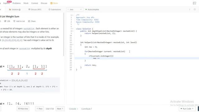The image size is (199, 112).
Task: Open the Java language dropdown
Action: pos(75,10)
